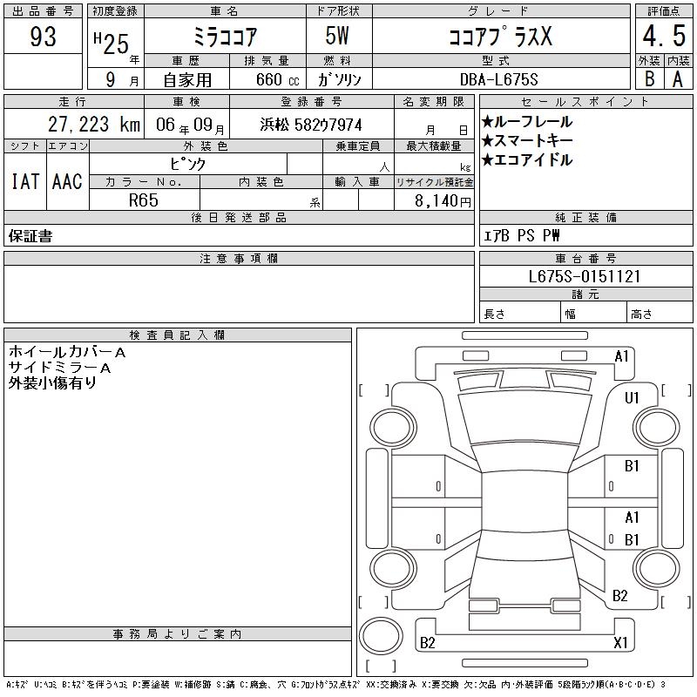This screenshot has height=697, width=697.
Task: Click the "諸元" header
Action: [x=585, y=294]
